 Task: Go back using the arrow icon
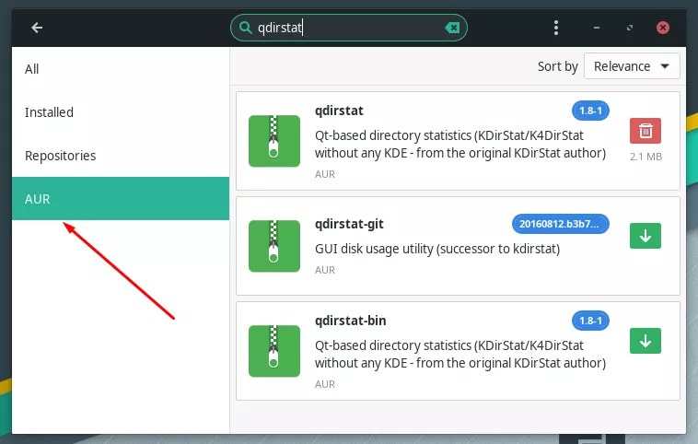(37, 28)
